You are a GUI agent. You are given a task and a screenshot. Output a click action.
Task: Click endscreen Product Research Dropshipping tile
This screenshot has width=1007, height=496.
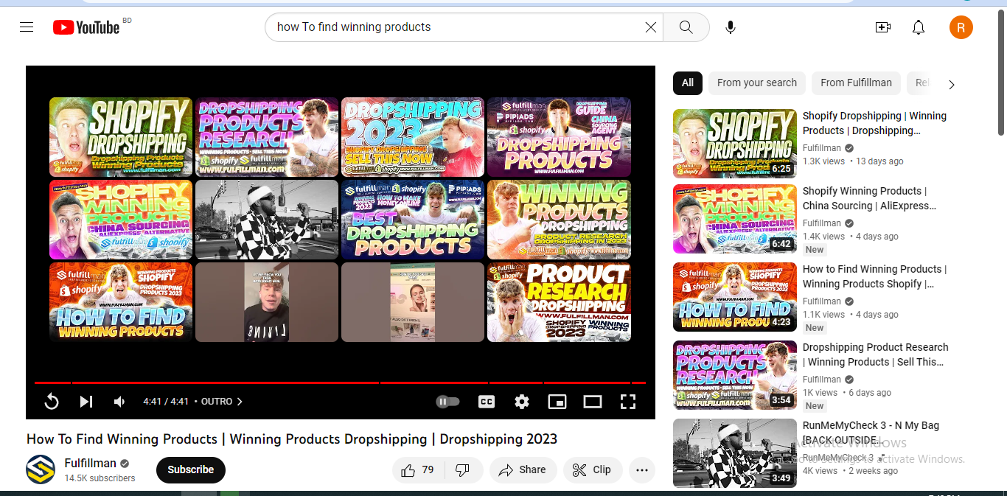point(559,301)
